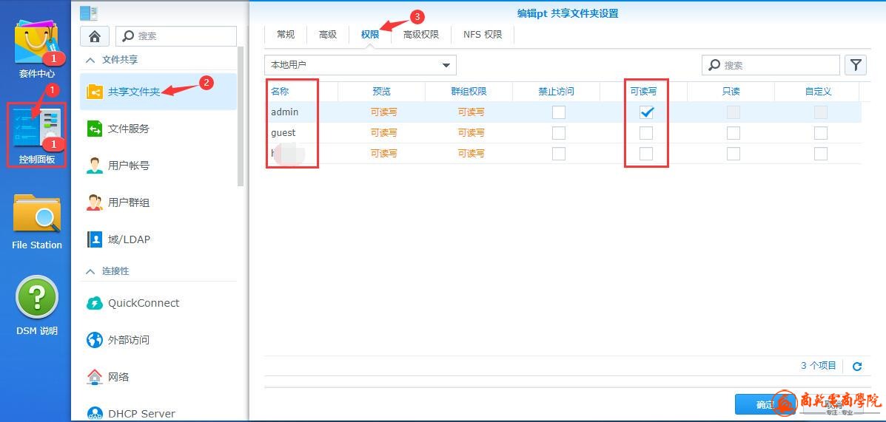Open the 本地用户 dropdown
Viewport: 886px width, 422px height.
point(360,65)
